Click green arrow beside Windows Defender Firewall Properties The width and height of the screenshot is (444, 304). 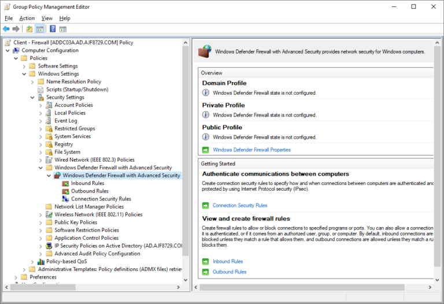pyautogui.click(x=206, y=150)
